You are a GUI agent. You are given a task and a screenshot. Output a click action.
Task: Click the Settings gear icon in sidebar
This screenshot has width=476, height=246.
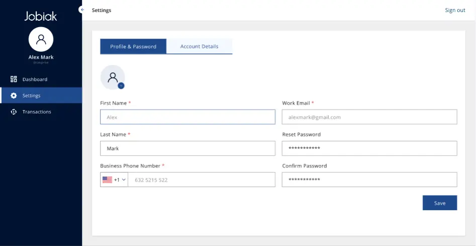tap(14, 96)
